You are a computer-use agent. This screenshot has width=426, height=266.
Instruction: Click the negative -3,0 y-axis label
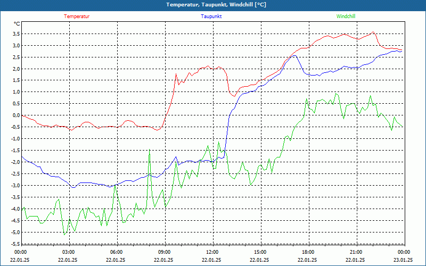click(x=15, y=186)
